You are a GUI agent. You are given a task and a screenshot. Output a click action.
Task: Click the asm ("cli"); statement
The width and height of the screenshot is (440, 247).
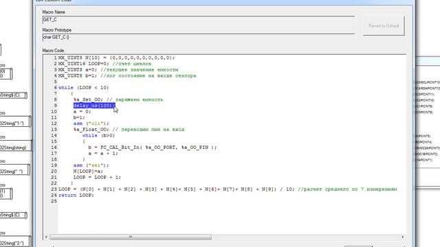click(x=91, y=123)
